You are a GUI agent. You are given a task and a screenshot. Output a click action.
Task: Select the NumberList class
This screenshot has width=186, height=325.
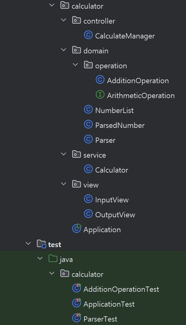point(114,111)
